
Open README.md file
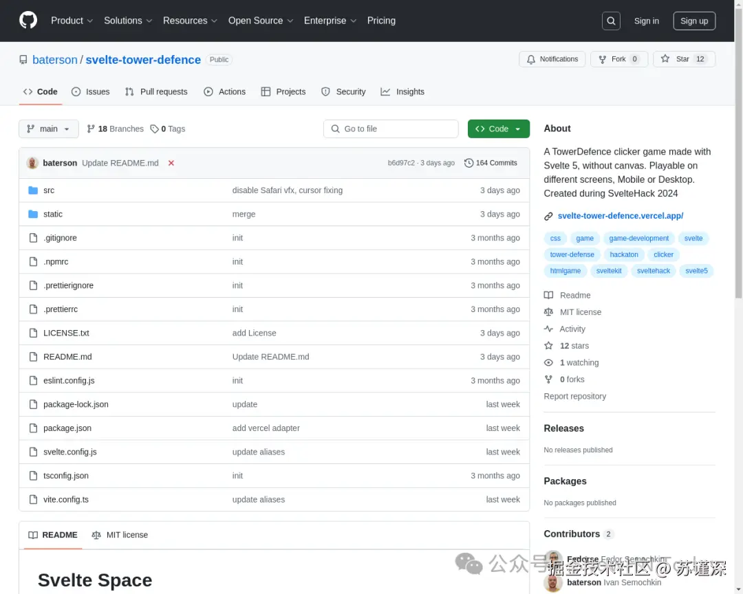tap(67, 357)
